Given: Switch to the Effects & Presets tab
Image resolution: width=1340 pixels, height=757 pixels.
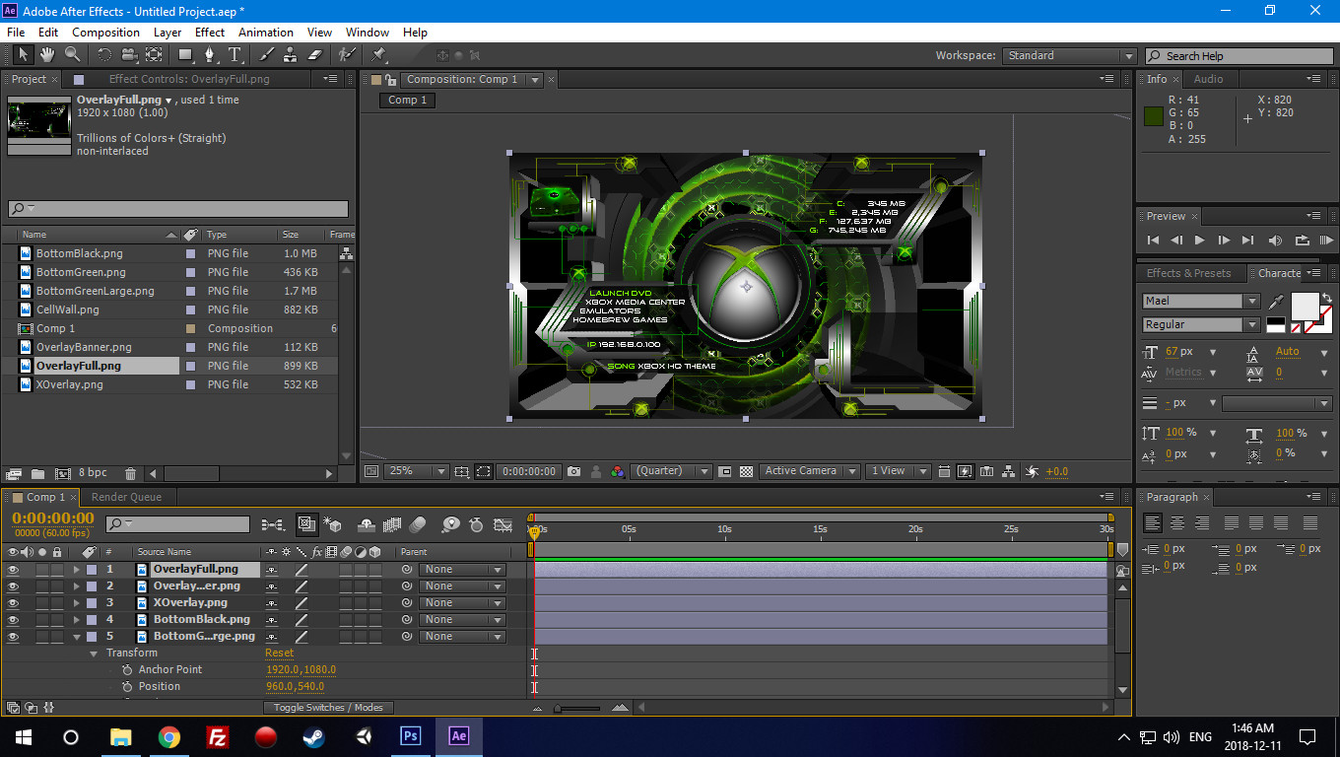Looking at the screenshot, I should (1188, 273).
